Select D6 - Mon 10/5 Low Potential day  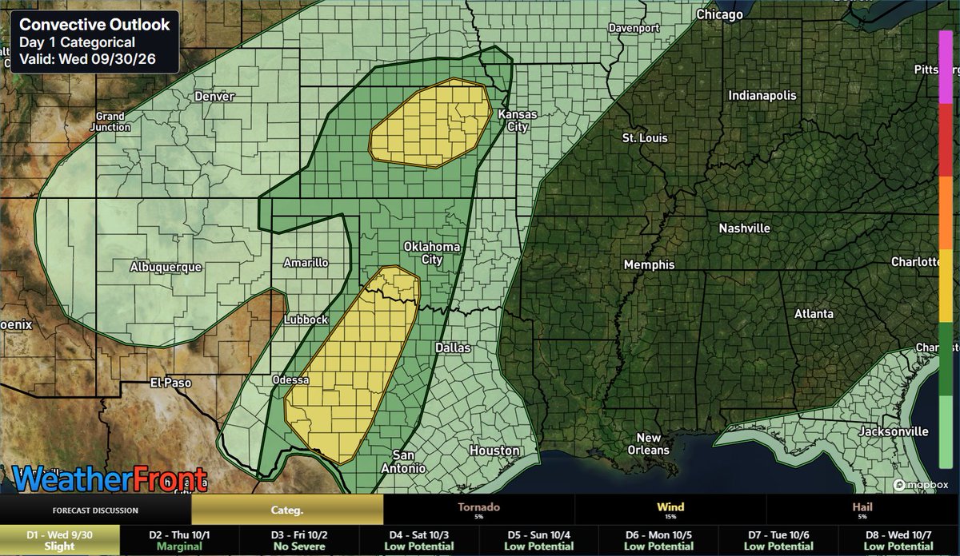coord(660,541)
